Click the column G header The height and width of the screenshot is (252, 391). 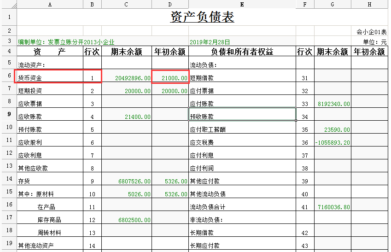coord(333,4)
